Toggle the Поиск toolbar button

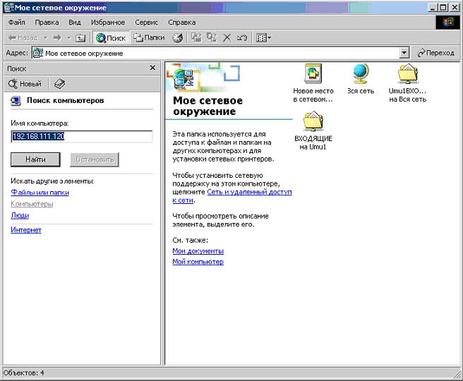[x=112, y=38]
